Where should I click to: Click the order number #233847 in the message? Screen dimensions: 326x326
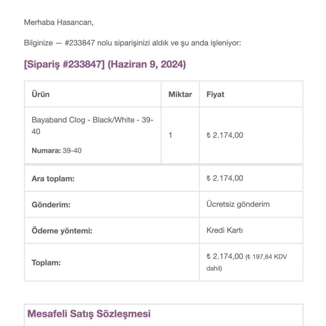click(x=80, y=43)
